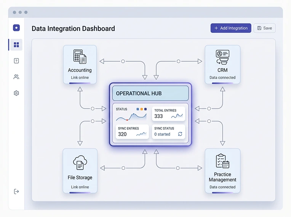Click the Operational Hub header

click(x=150, y=93)
